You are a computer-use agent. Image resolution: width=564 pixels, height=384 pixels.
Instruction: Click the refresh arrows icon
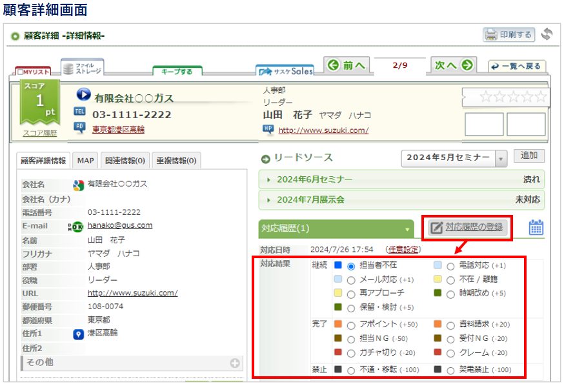pyautogui.click(x=547, y=34)
